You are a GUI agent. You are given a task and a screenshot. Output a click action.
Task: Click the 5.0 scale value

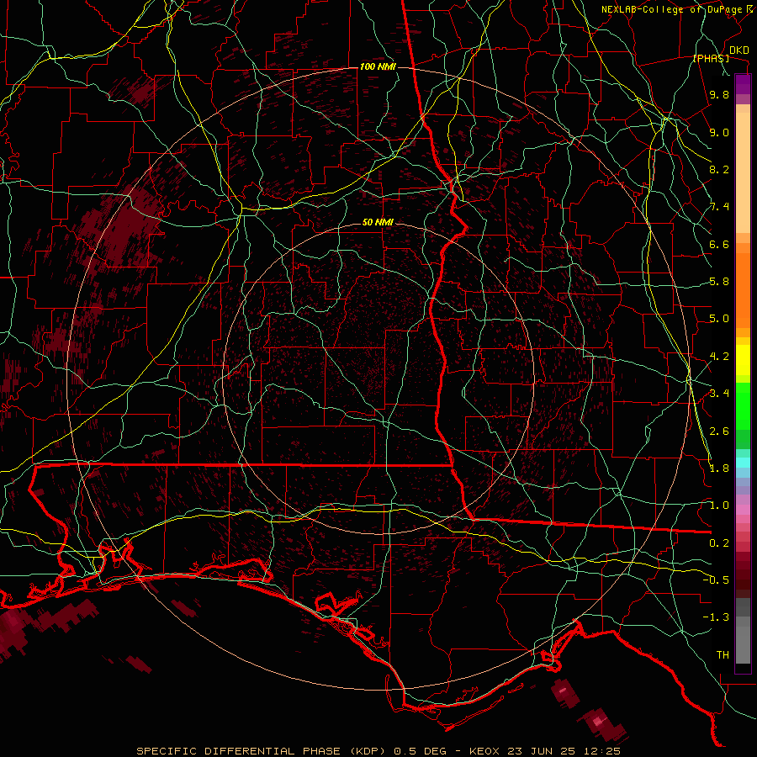pyautogui.click(x=719, y=319)
